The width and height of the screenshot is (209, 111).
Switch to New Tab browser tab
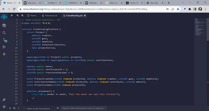pyautogui.click(x=155, y=3)
